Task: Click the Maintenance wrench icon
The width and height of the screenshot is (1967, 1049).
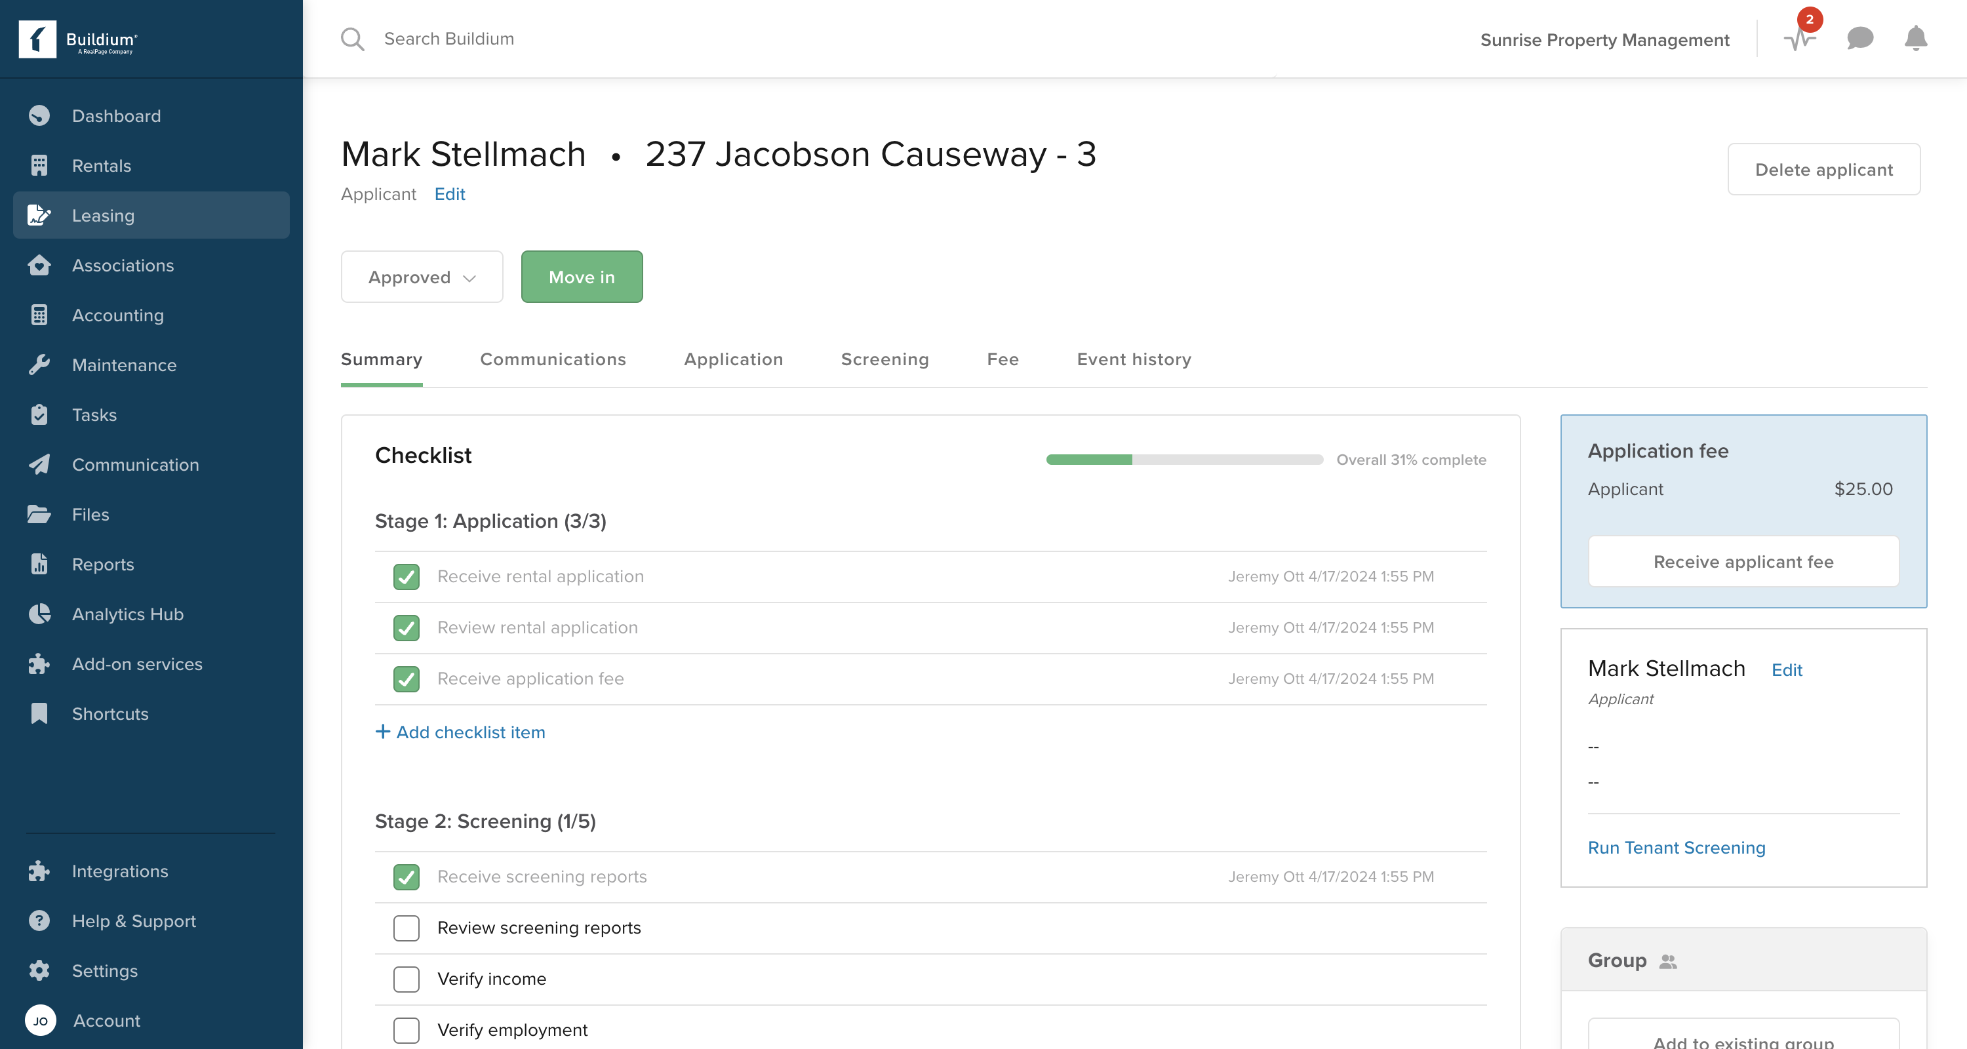Action: coord(39,365)
